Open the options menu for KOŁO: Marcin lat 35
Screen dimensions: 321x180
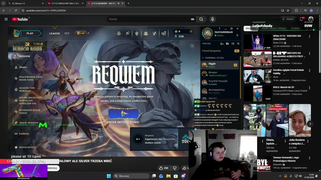pos(309,88)
